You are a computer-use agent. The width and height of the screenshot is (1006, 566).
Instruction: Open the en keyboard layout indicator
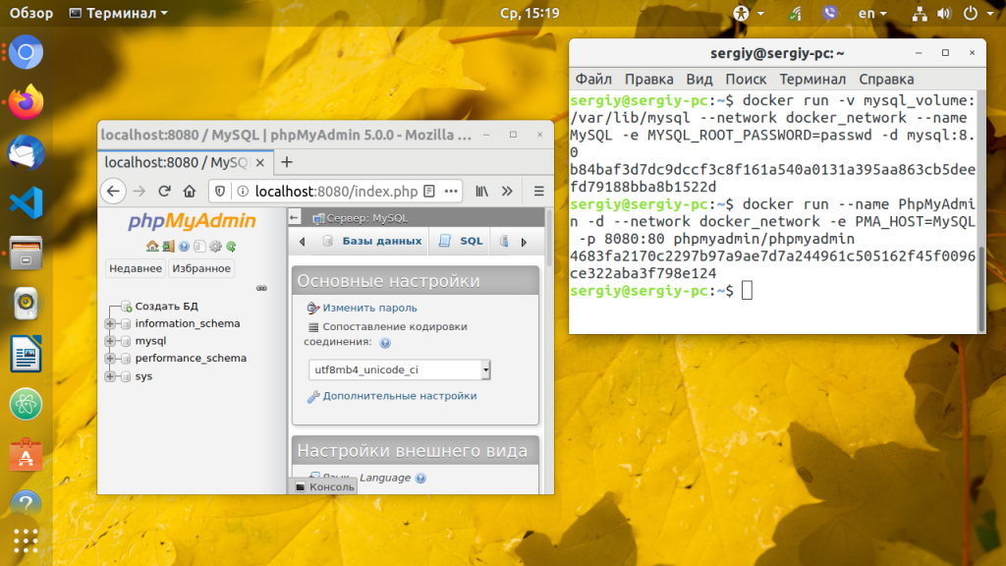(x=872, y=13)
